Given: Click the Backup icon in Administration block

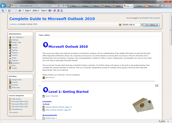Looking at the screenshot, I should pos(10,50).
